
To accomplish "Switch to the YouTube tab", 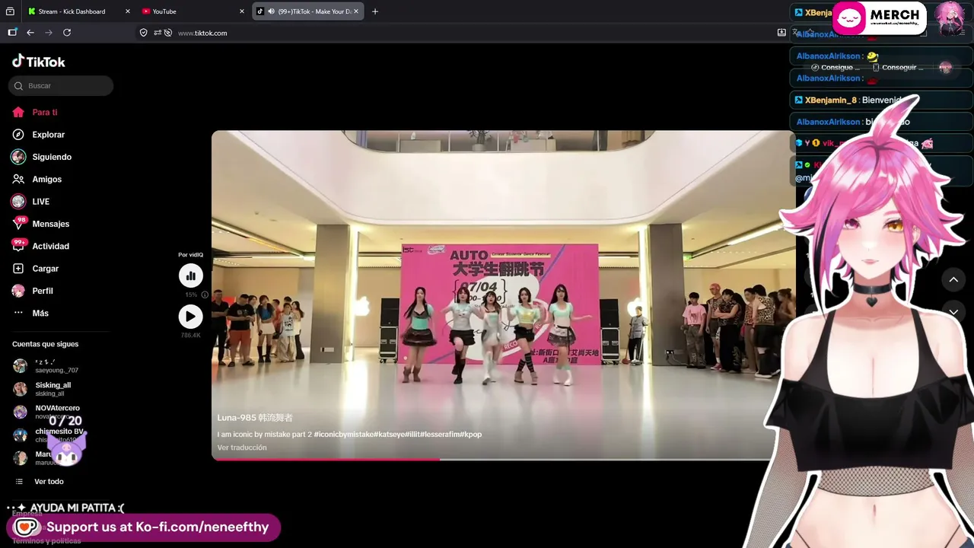I will click(193, 11).
